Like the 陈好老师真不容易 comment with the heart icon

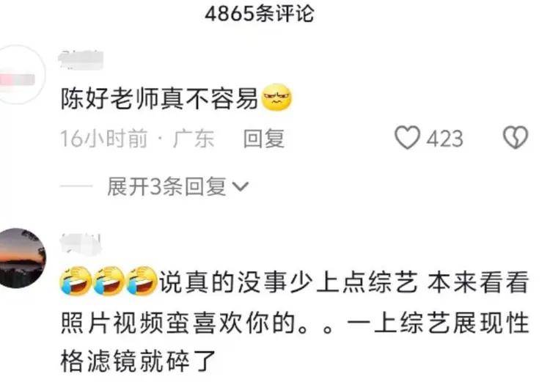click(407, 137)
